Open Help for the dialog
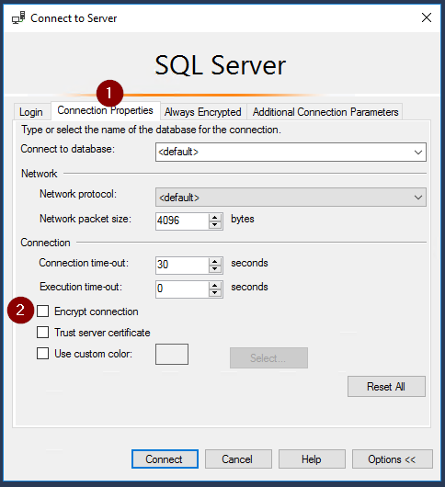445x487 pixels. coord(312,459)
